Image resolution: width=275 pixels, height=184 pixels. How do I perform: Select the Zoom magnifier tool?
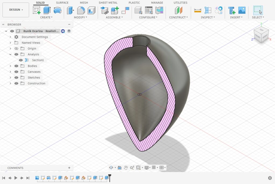[132, 168]
